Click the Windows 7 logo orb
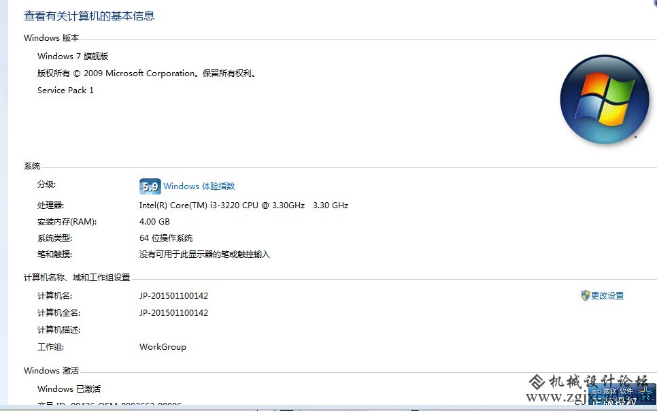This screenshot has width=657, height=411. coord(604,99)
